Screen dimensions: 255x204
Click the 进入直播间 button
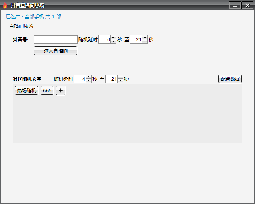(x=56, y=51)
